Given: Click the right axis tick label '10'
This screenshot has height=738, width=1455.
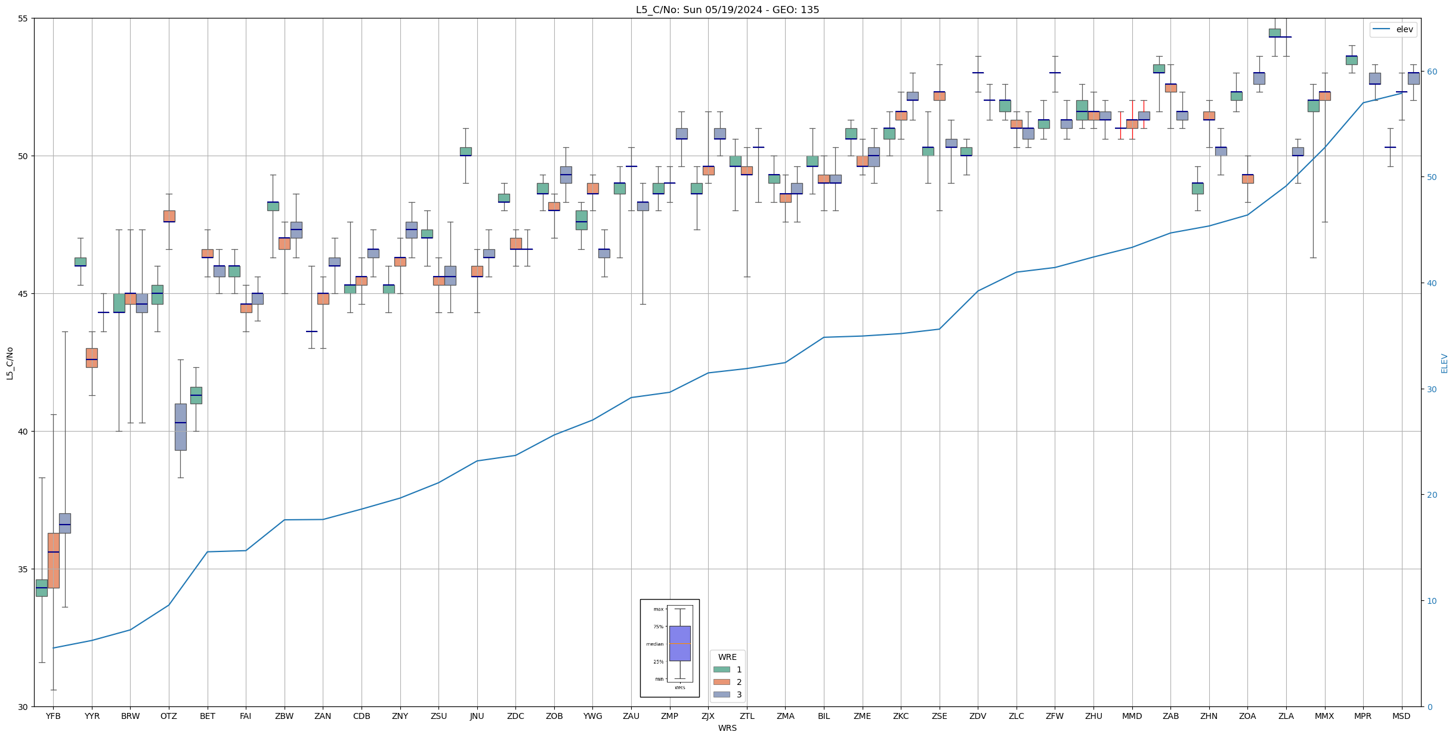Looking at the screenshot, I should tap(1432, 601).
